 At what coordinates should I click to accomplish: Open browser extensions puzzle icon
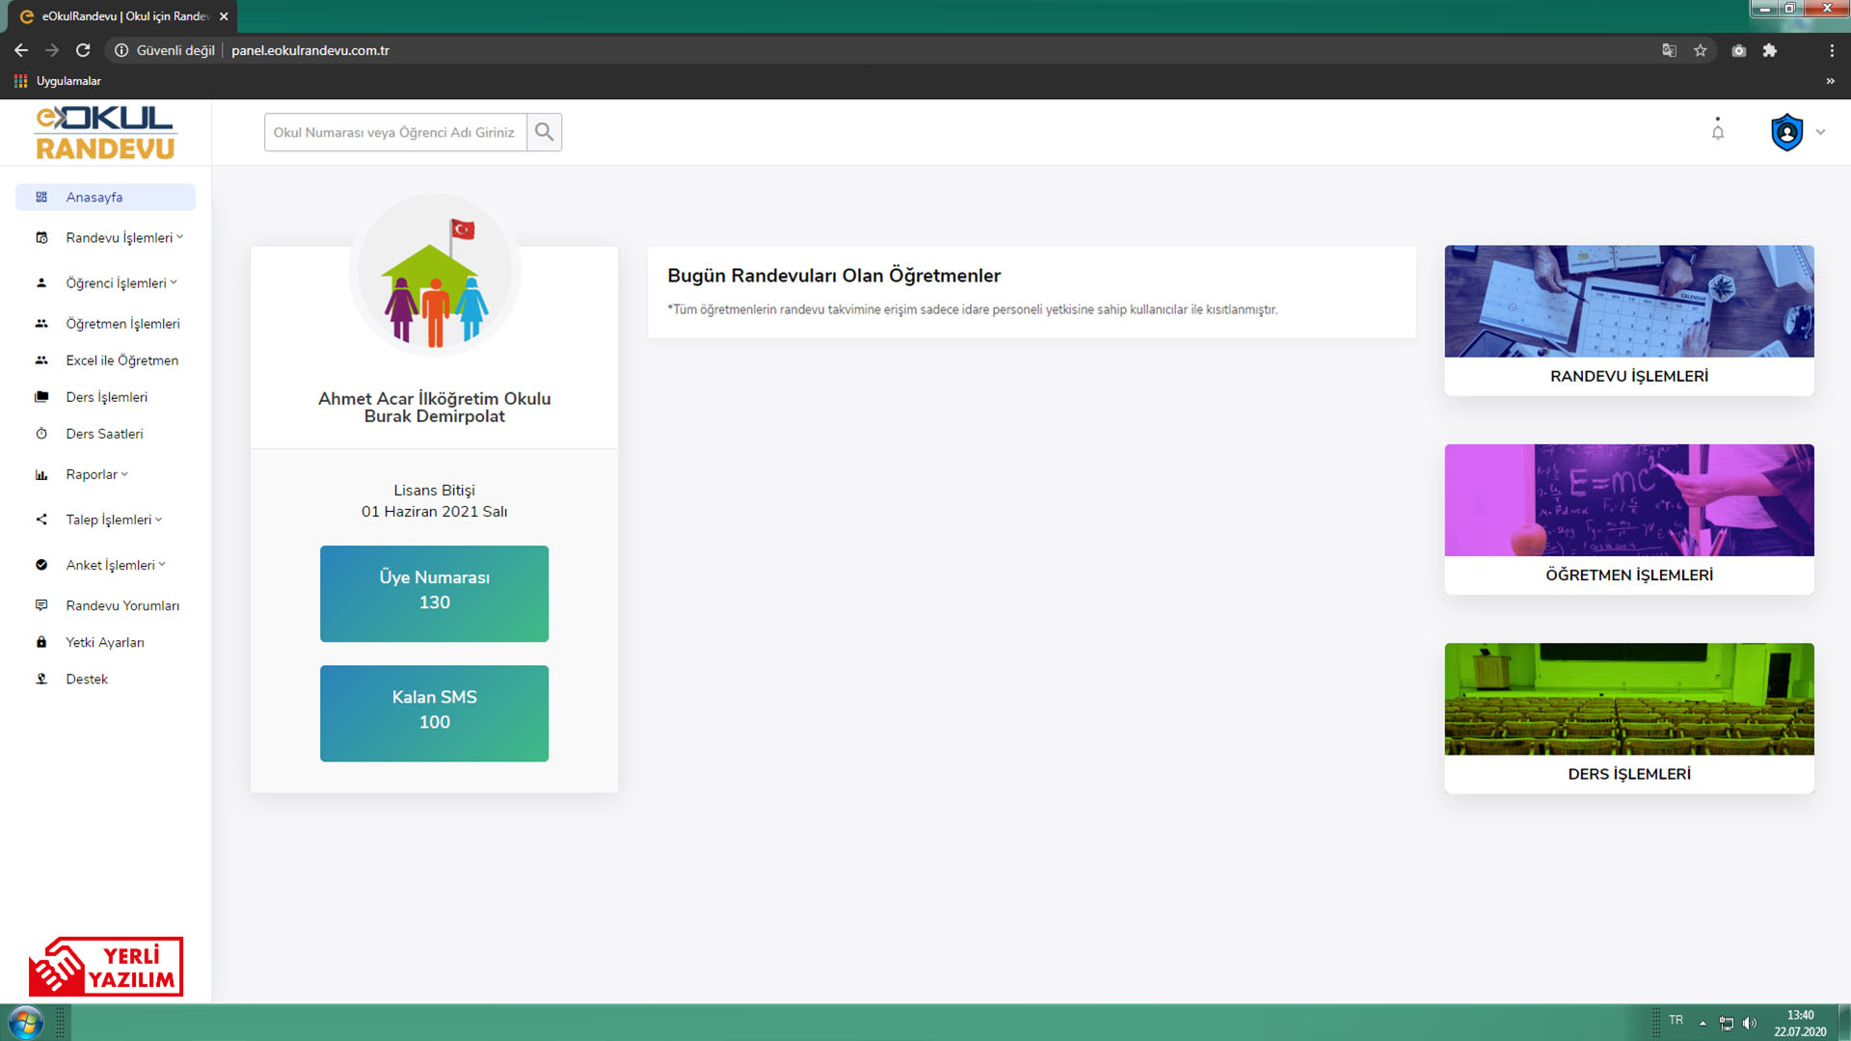[1770, 50]
